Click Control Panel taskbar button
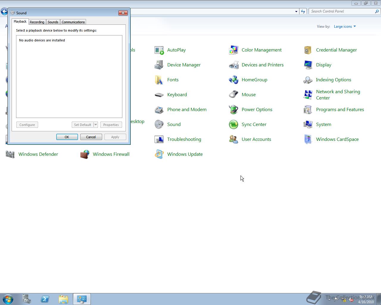The height and width of the screenshot is (305, 381). coord(82,299)
